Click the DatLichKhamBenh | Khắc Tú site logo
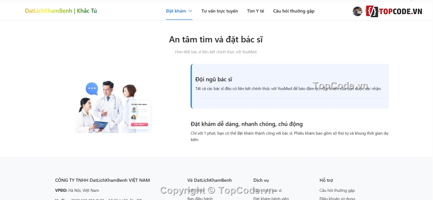 [61, 11]
